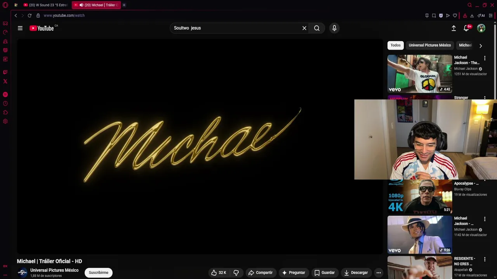Image resolution: width=497 pixels, height=279 pixels.
Task: Select the Michael filter chip
Action: (465, 45)
